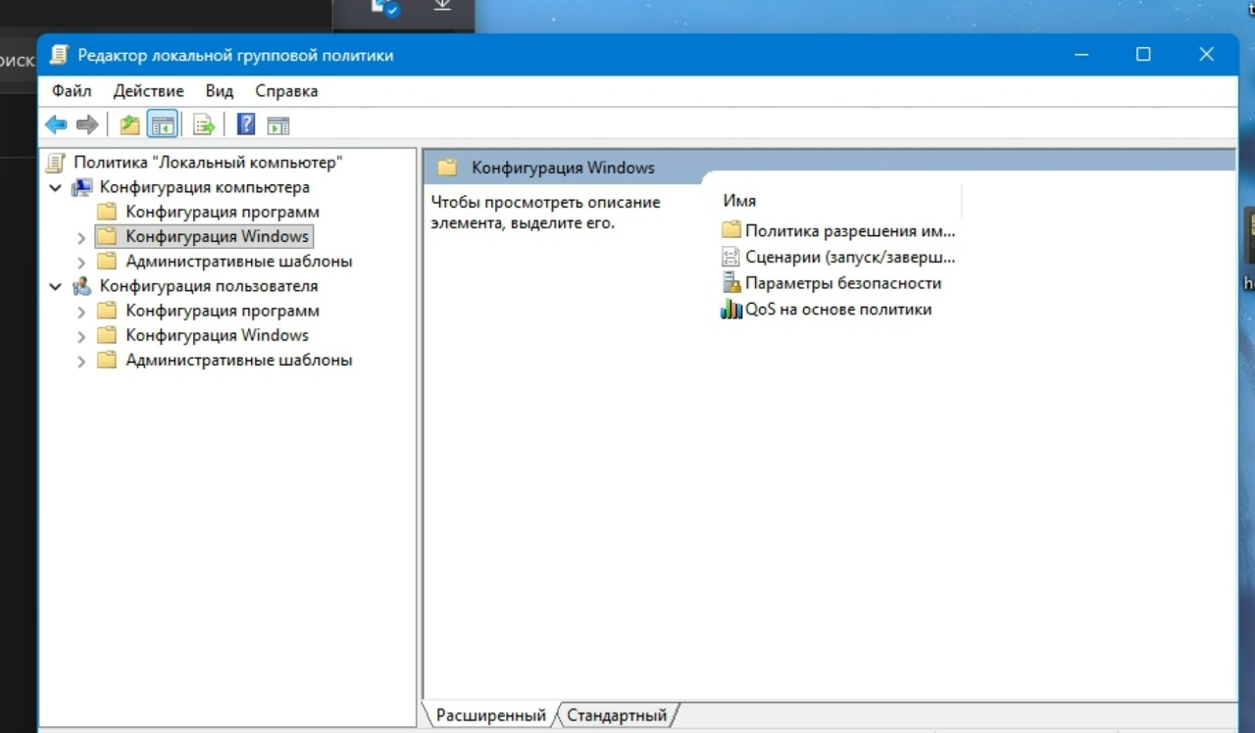Click the Export list toolbar icon
1255x733 pixels.
[203, 124]
